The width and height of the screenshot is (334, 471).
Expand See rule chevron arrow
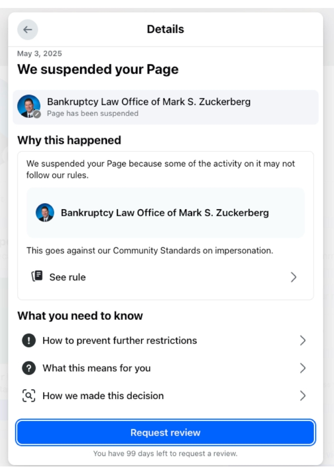pos(294,277)
